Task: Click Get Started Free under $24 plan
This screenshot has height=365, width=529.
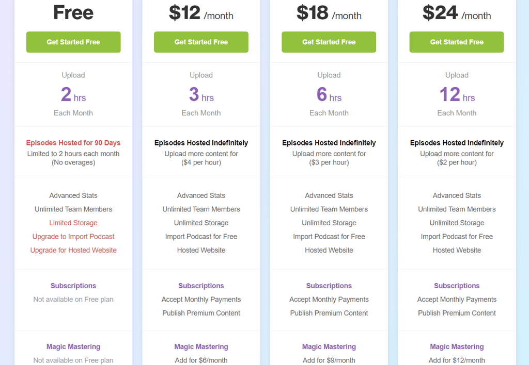Action: click(x=457, y=42)
